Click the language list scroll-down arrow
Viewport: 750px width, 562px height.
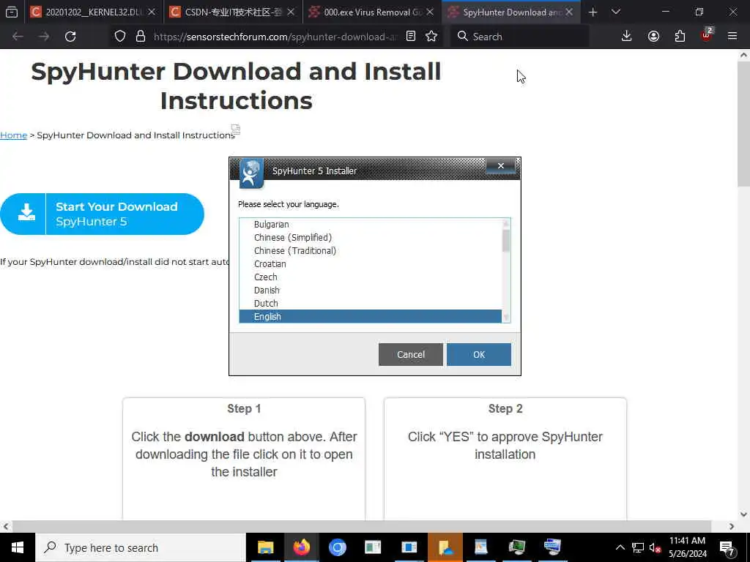click(506, 318)
